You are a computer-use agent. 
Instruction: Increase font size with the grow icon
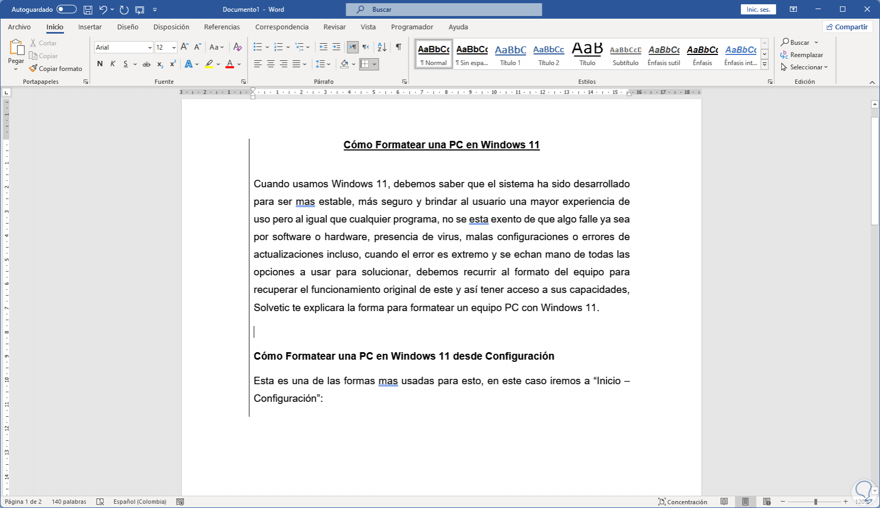[x=185, y=47]
